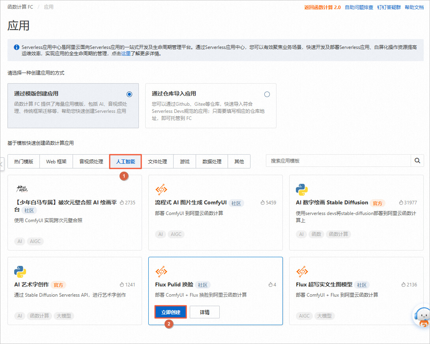The image size is (430, 344).
Task: Click the ComfyUI card logo icon
Action: tap(161, 189)
